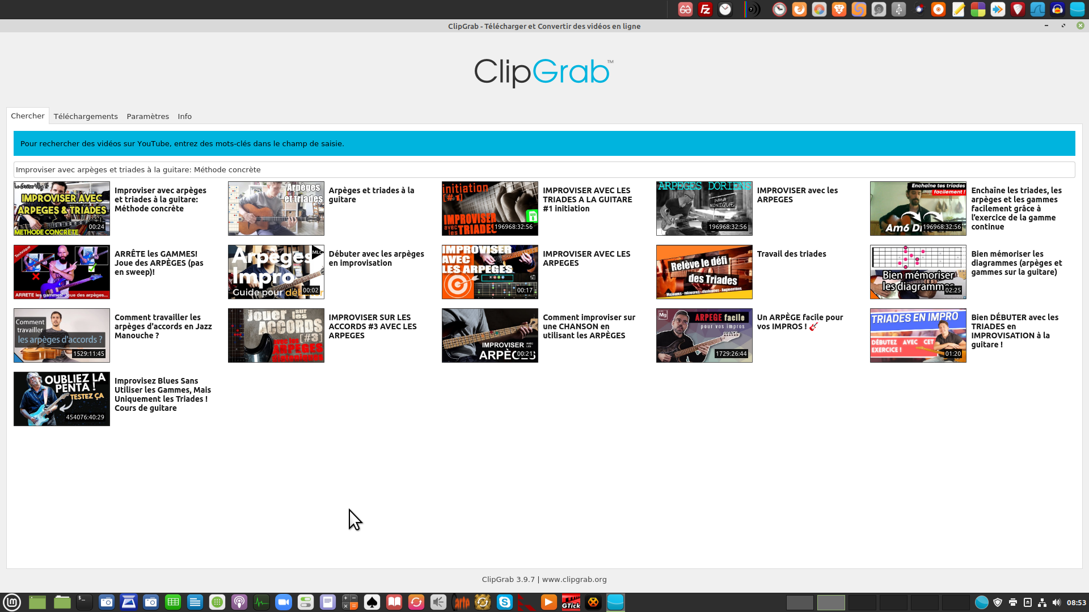The height and width of the screenshot is (612, 1089).
Task: Click 'IMPROVISER SUR LES ACCORDS #3' title
Action: pyautogui.click(x=373, y=326)
